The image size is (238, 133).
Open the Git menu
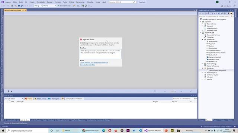coord(26,2)
